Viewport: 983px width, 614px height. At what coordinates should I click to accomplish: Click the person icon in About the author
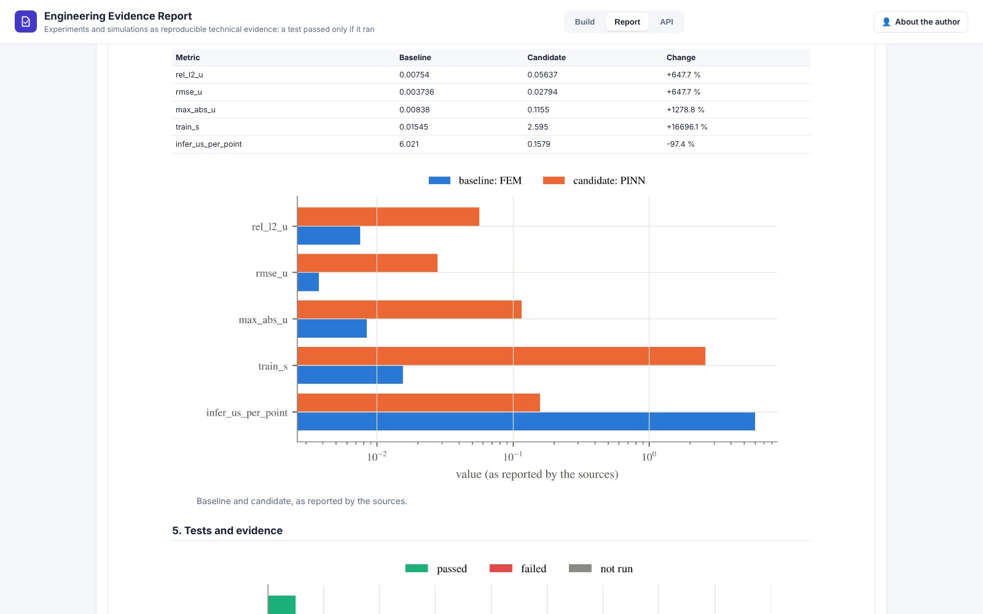886,21
